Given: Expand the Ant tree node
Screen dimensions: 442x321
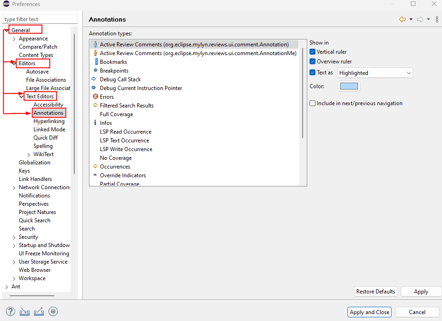Looking at the screenshot, I should 7,287.
